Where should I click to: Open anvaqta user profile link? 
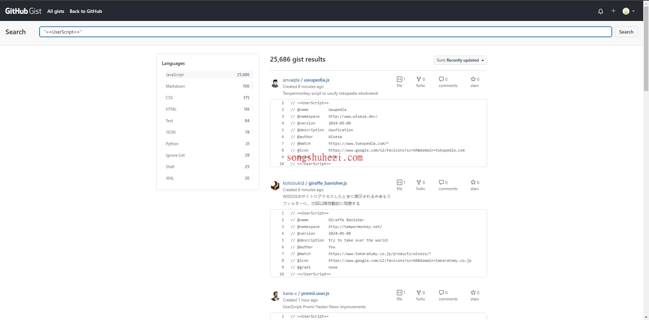tap(291, 80)
